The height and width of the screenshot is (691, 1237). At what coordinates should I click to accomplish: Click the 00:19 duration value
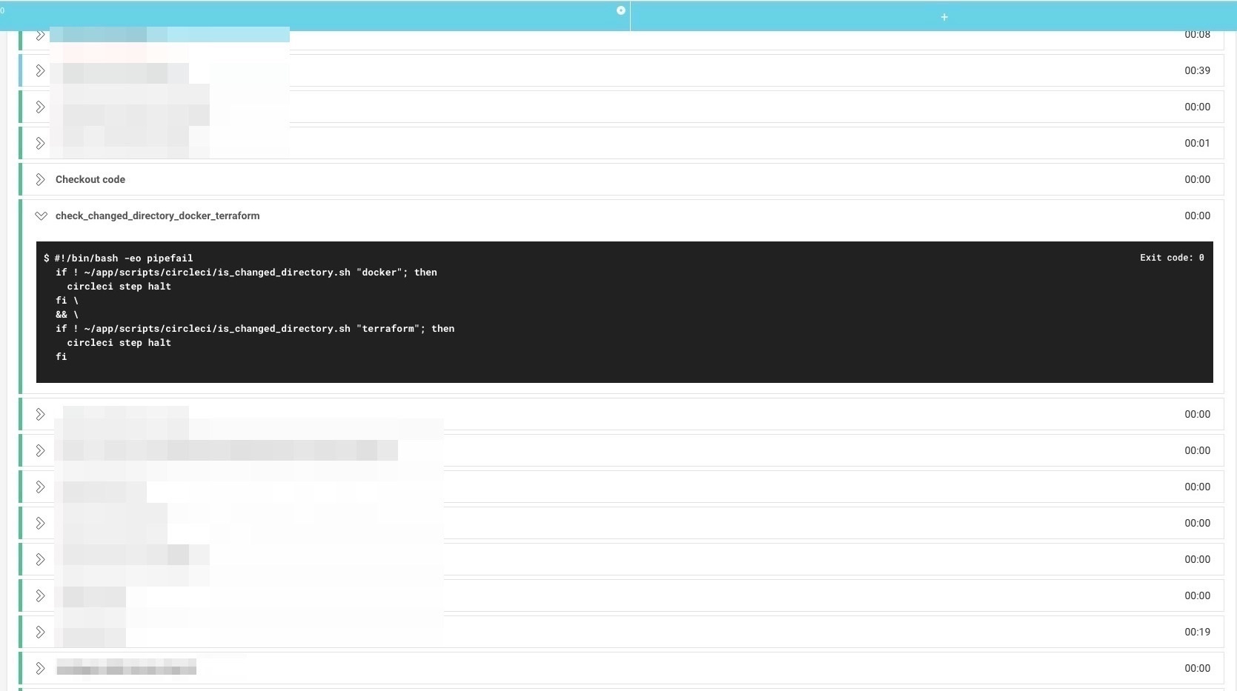[1196, 632]
